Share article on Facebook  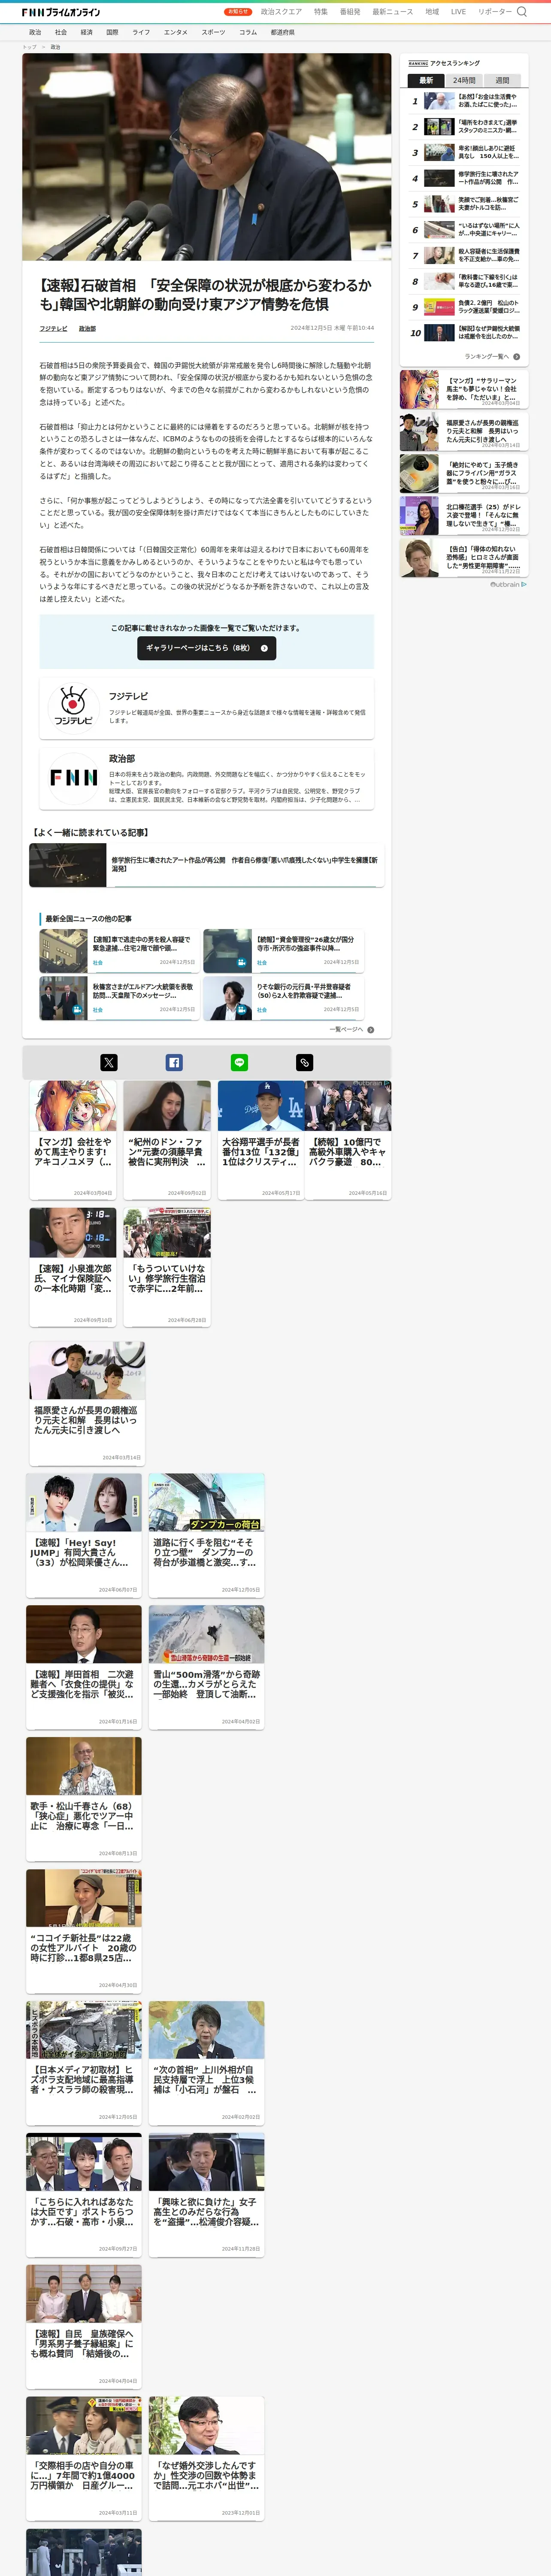pos(174,1062)
